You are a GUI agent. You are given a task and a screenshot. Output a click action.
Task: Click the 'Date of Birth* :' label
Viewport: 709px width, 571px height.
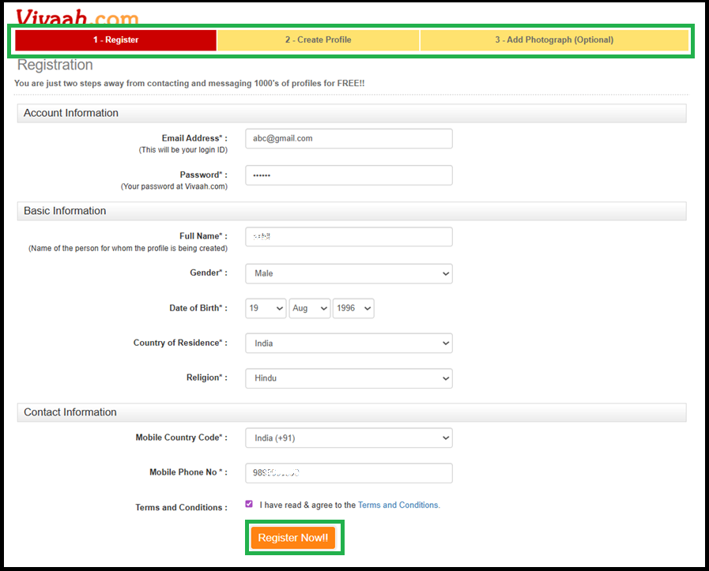click(x=198, y=308)
